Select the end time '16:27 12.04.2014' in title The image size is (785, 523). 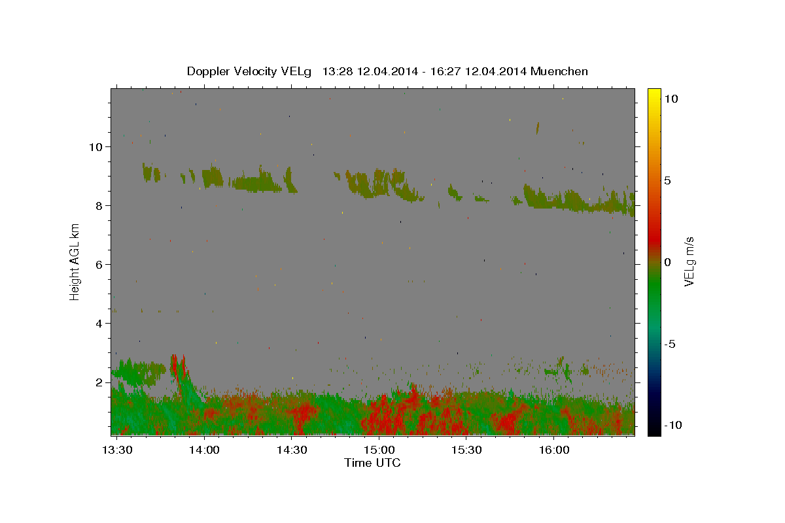click(x=477, y=71)
